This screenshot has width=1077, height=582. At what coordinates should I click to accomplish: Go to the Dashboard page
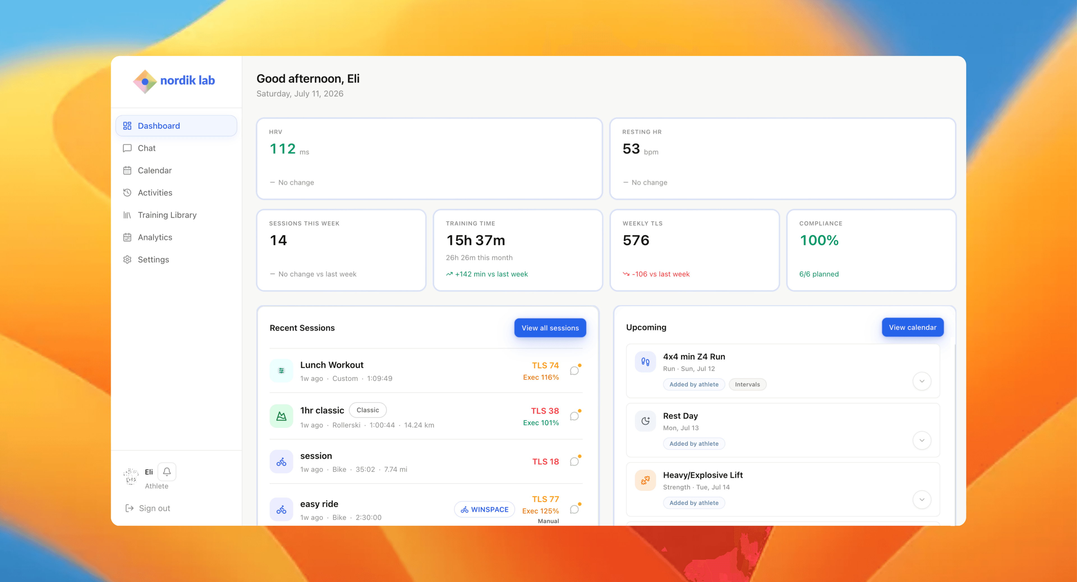point(176,126)
